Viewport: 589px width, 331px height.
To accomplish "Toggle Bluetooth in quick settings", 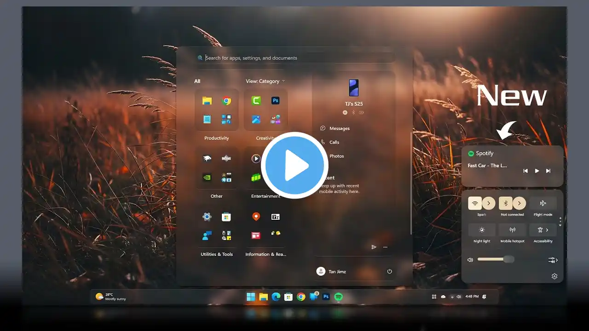I will tap(505, 203).
